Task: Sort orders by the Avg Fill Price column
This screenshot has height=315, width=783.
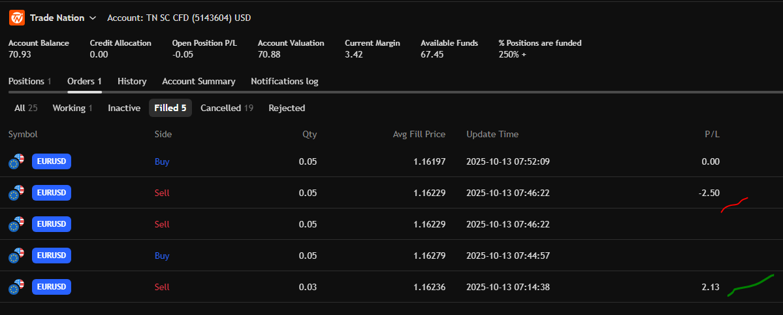Action: pos(419,134)
